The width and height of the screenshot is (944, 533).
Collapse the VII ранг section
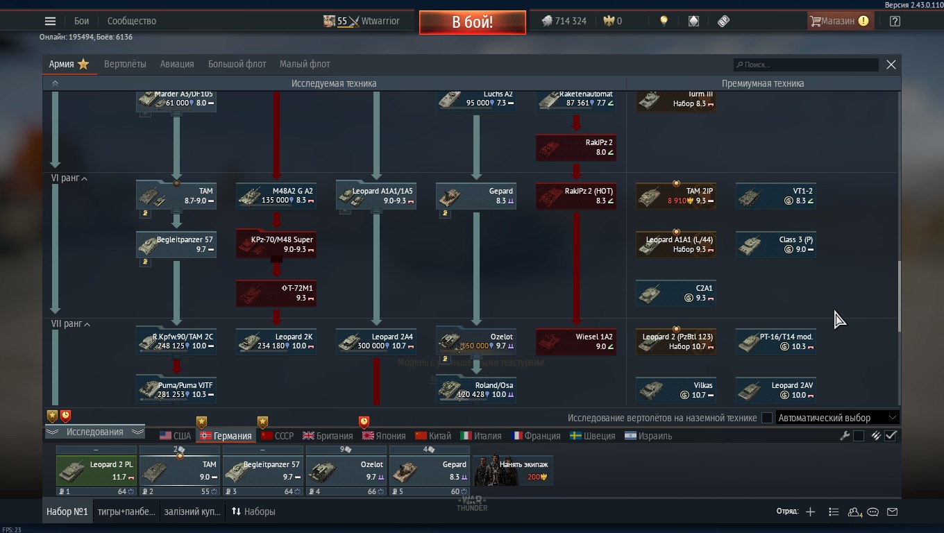point(71,324)
